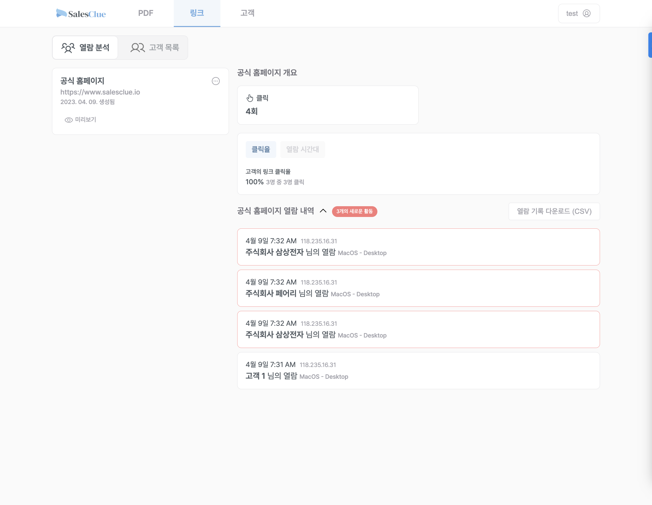Open the PDF tab
This screenshot has height=505, width=652.
coord(146,13)
